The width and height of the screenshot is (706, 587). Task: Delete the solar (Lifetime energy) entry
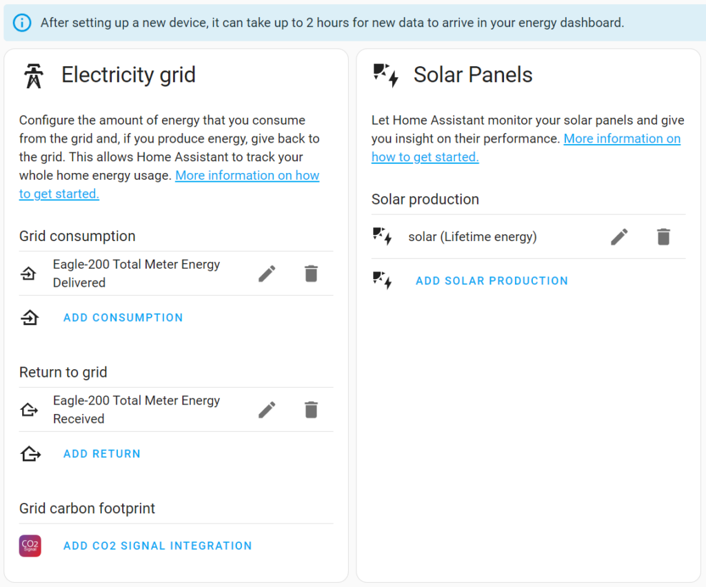[663, 236]
